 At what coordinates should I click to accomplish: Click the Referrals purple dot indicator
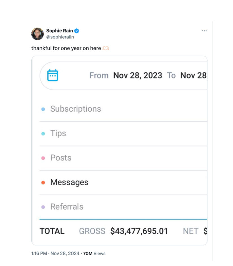tap(43, 207)
